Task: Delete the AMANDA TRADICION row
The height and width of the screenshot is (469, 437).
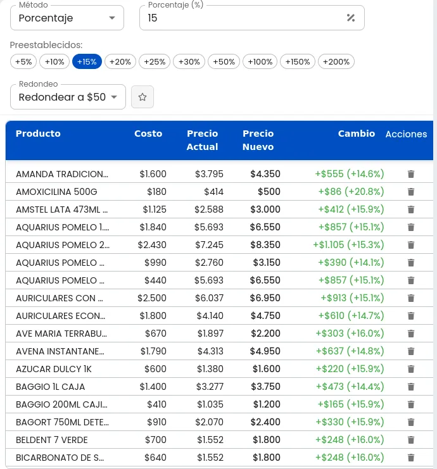Action: coord(411,174)
